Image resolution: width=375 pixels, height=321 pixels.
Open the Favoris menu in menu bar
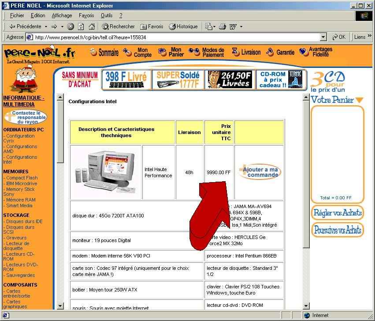[x=86, y=15]
